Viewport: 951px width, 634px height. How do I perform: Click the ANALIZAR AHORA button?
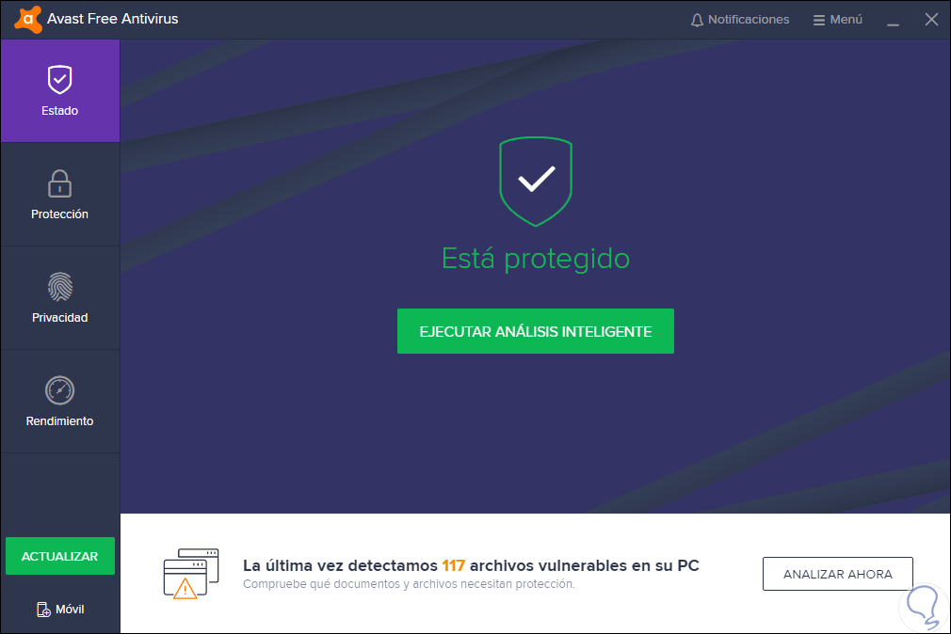[x=838, y=574]
